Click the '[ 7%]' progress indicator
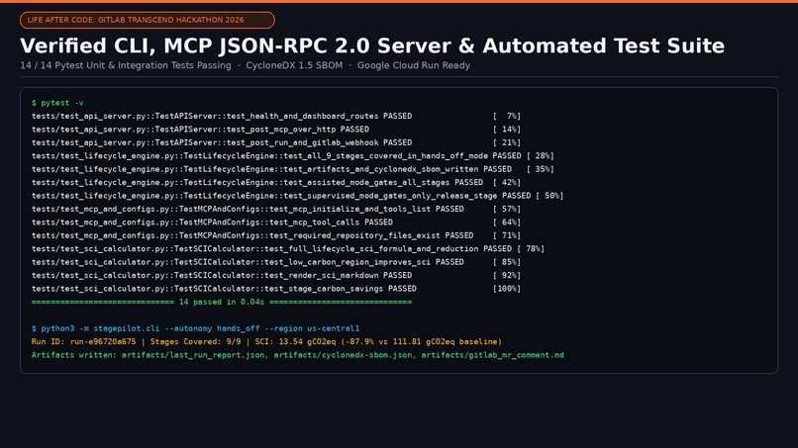This screenshot has height=448, width=798. [x=507, y=116]
